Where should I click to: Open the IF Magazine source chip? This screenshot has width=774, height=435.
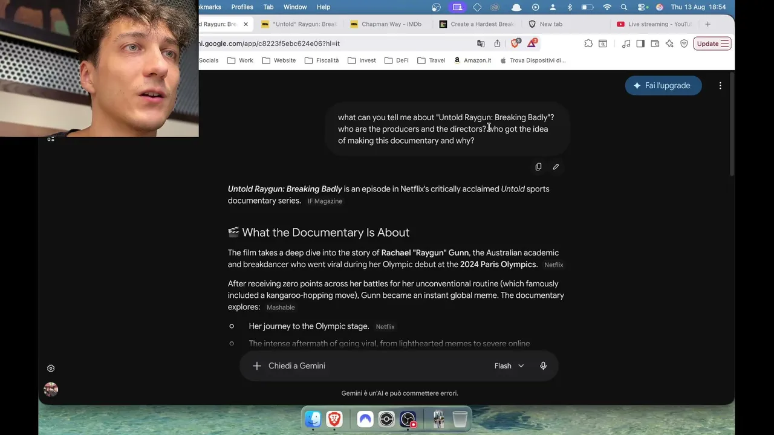point(325,201)
